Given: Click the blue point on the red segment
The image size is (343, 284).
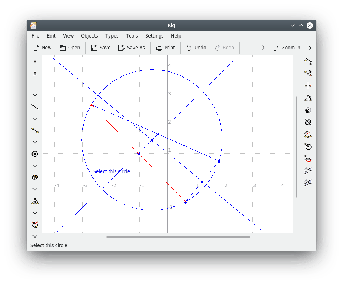Looking at the screenshot, I should [x=139, y=154].
